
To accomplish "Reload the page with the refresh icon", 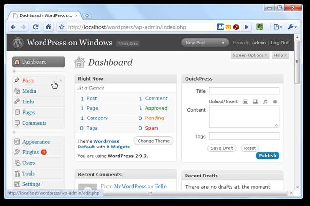I will [x=35, y=27].
